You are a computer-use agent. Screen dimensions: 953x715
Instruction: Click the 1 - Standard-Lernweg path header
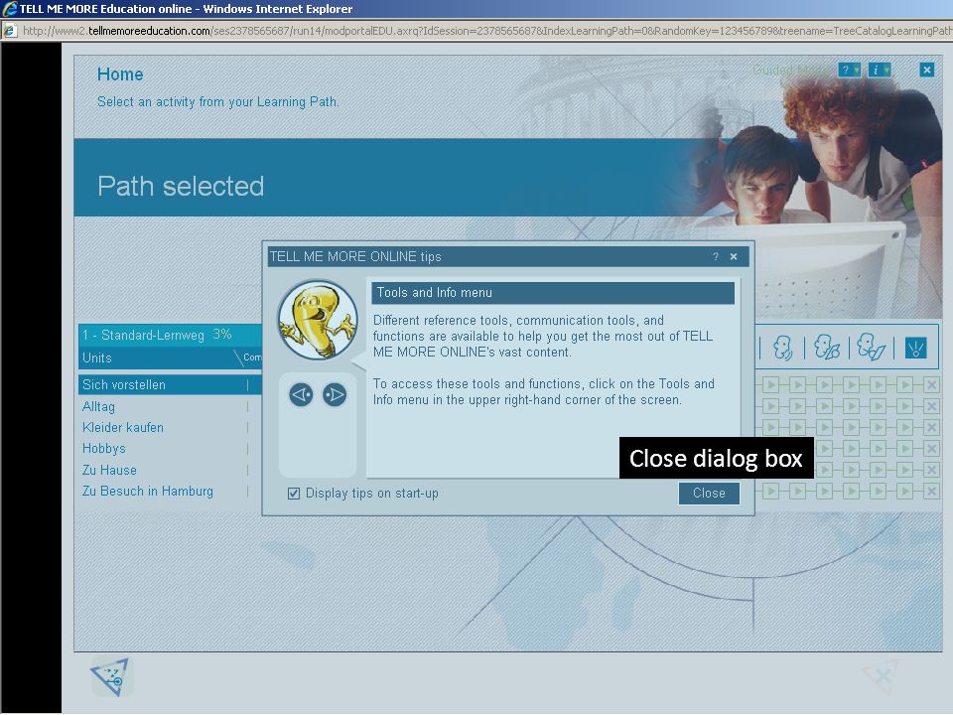(170, 335)
